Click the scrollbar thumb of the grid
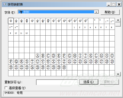This screenshot has width=123, height=98. (118, 24)
